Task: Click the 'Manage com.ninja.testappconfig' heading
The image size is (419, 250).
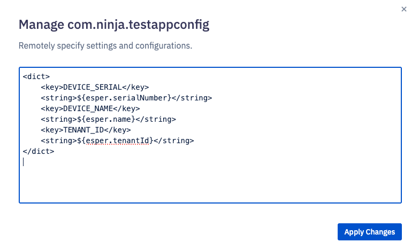Action: pos(114,25)
